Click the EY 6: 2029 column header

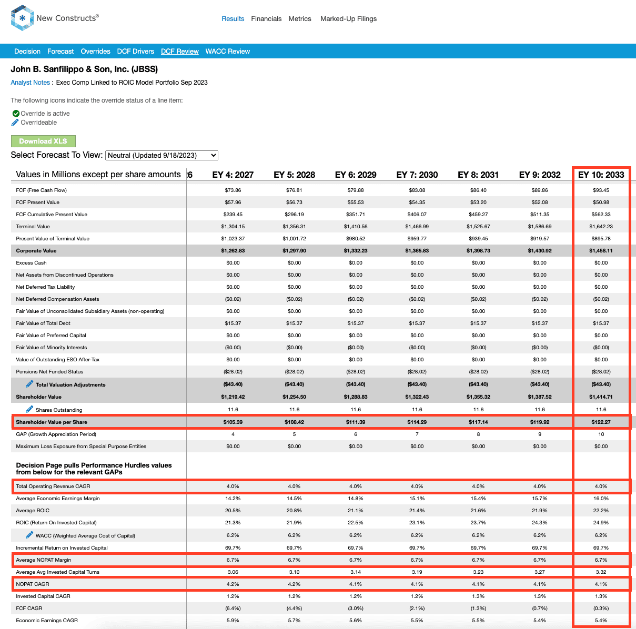tap(356, 175)
